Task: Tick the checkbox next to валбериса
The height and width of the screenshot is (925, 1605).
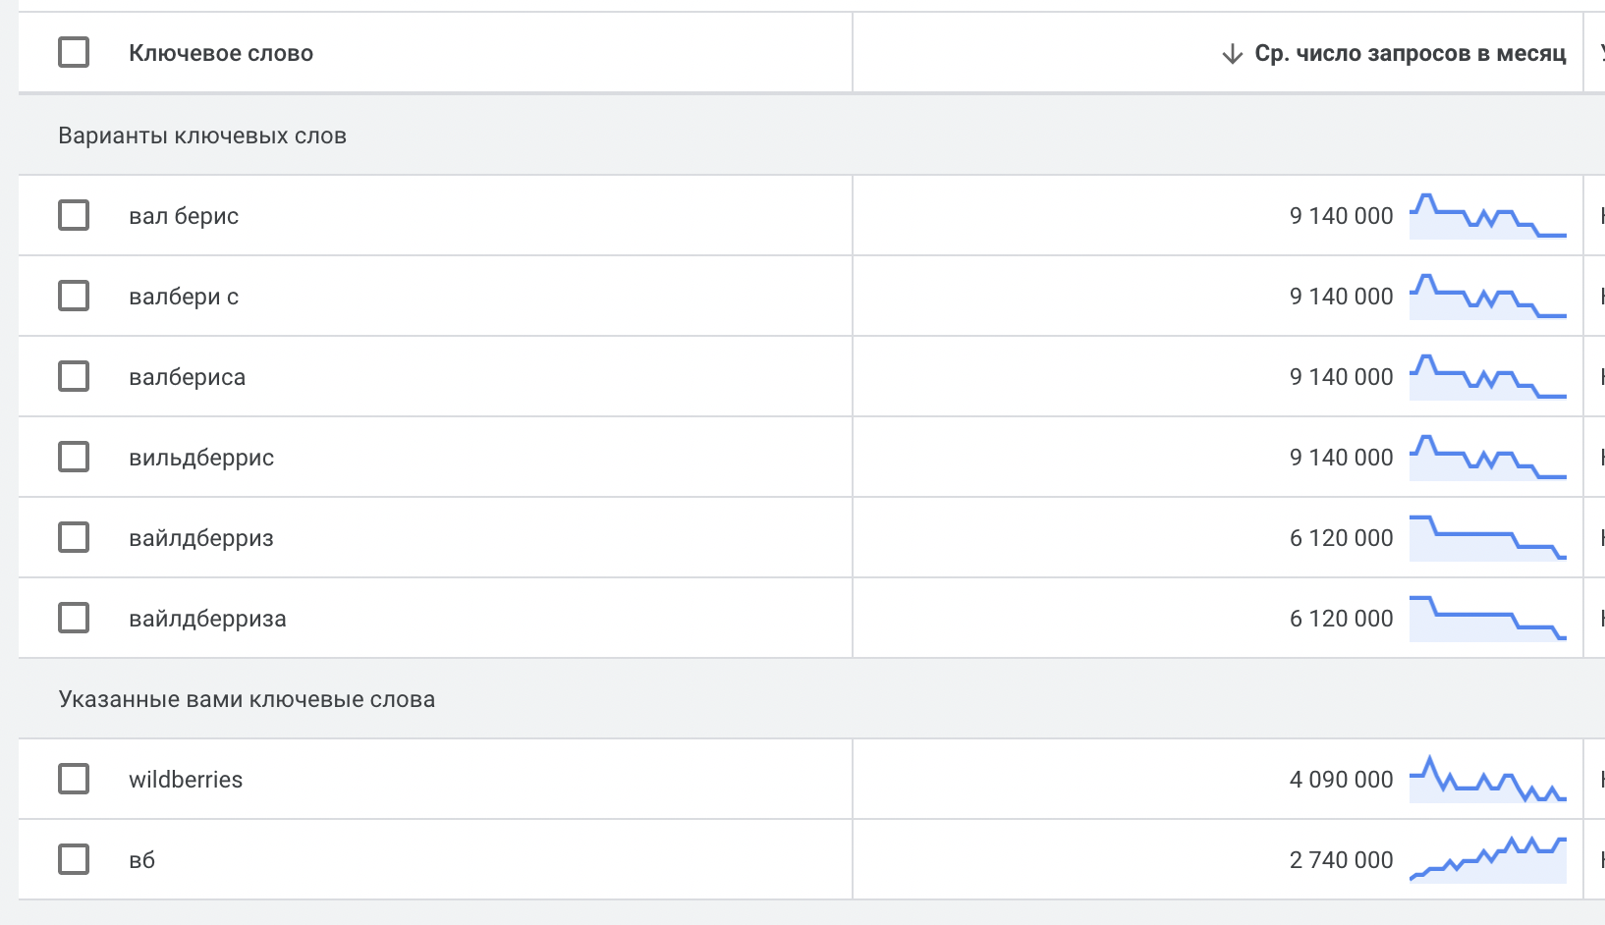Action: (74, 376)
